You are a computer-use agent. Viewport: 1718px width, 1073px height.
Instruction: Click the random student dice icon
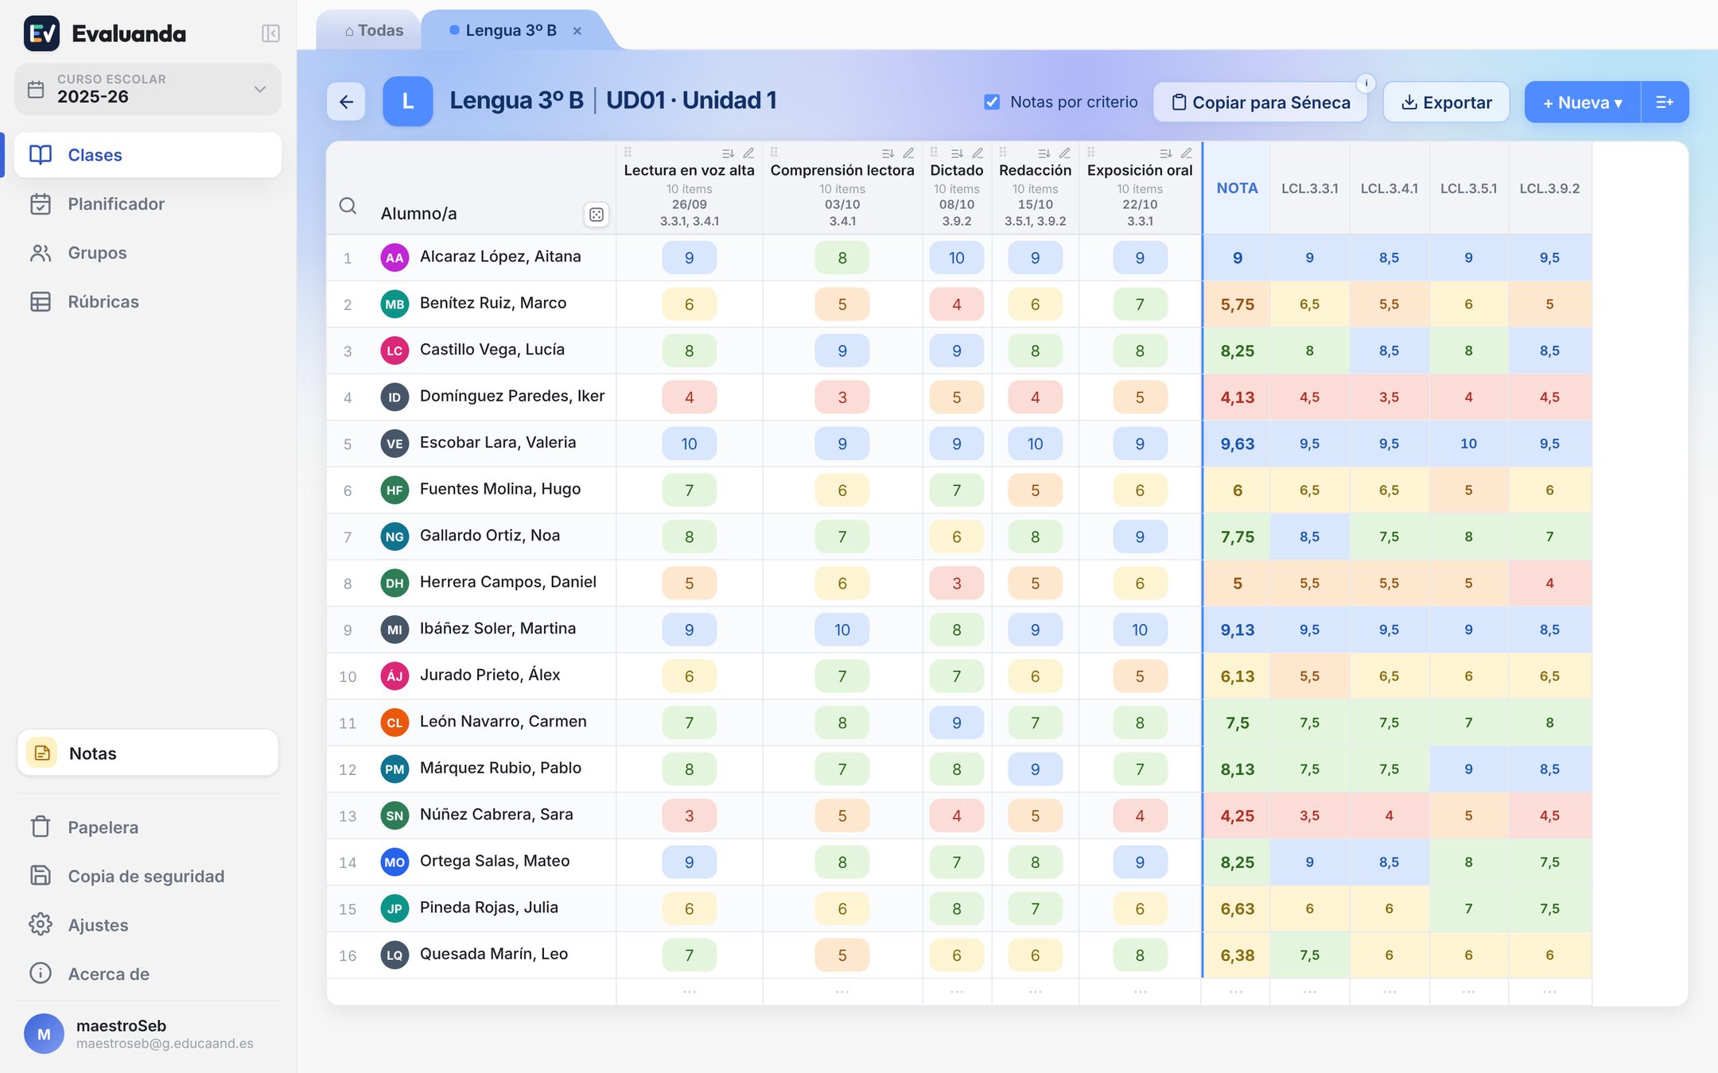[x=597, y=214]
